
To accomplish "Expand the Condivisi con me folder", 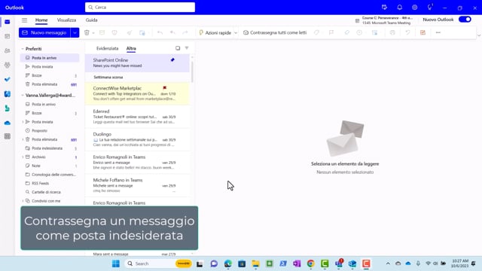I will (x=23, y=201).
